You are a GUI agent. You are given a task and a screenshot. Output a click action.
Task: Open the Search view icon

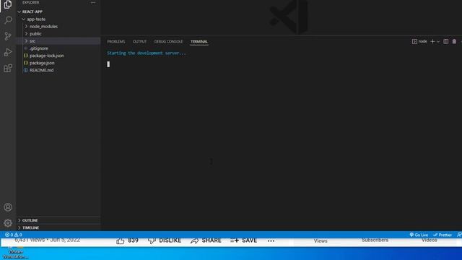(8, 20)
